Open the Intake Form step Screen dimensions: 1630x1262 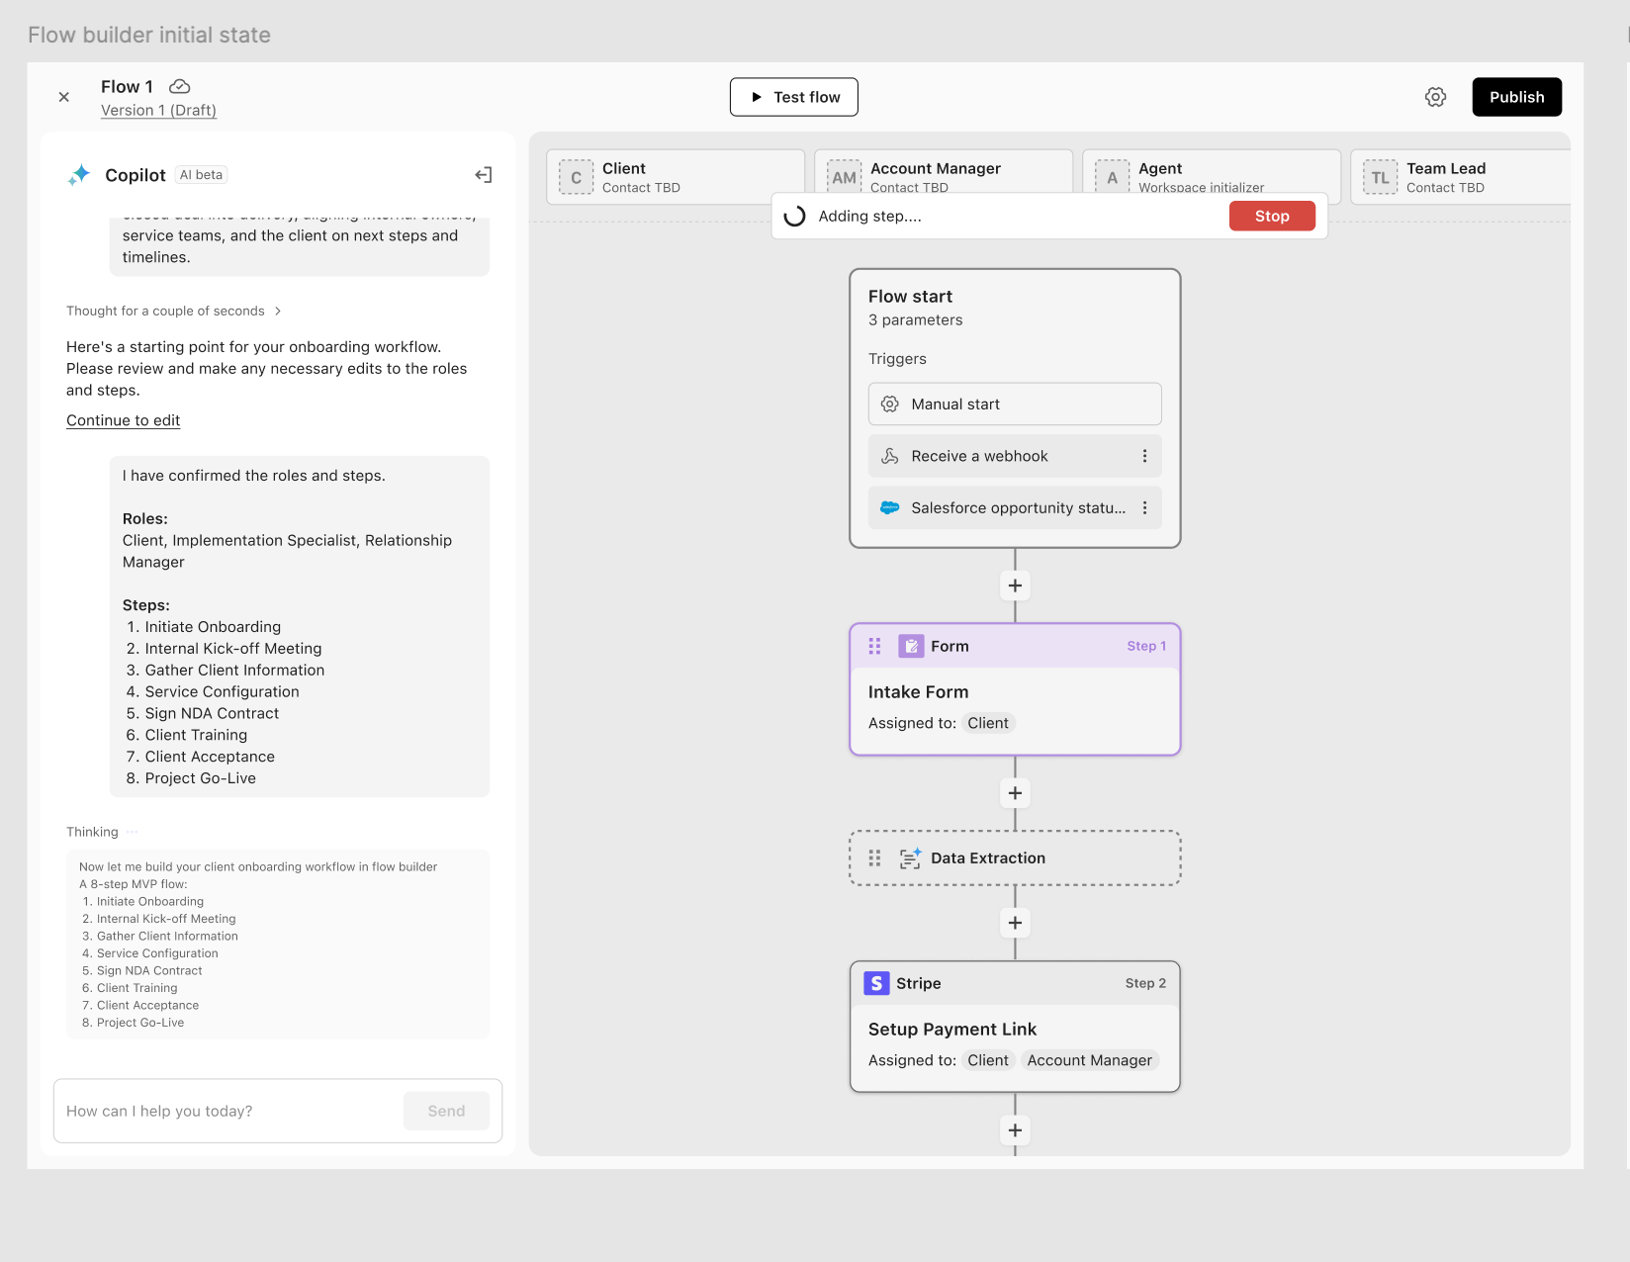click(1015, 689)
